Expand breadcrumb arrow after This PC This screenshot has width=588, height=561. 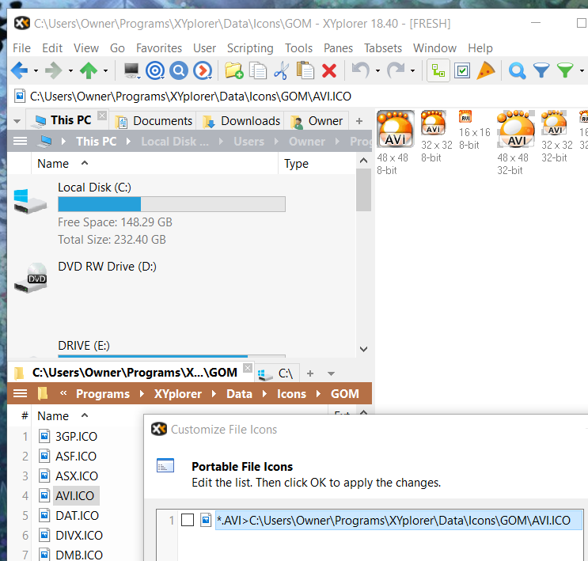[x=129, y=142]
